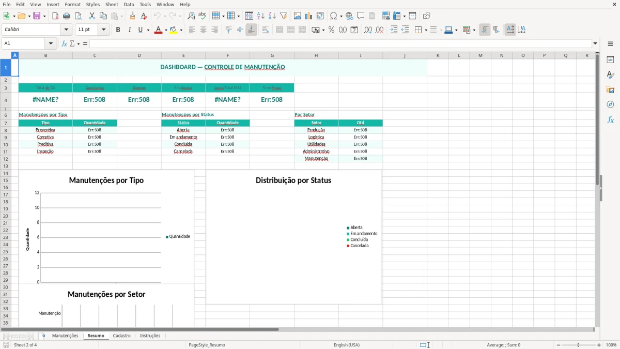
Task: Sort descending Z to A
Action: click(x=272, y=16)
